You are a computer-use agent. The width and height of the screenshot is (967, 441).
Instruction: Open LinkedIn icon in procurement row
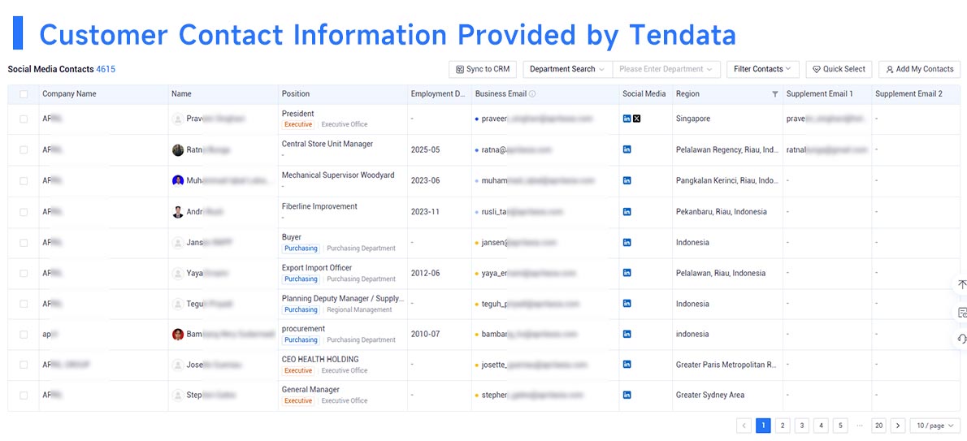point(627,334)
